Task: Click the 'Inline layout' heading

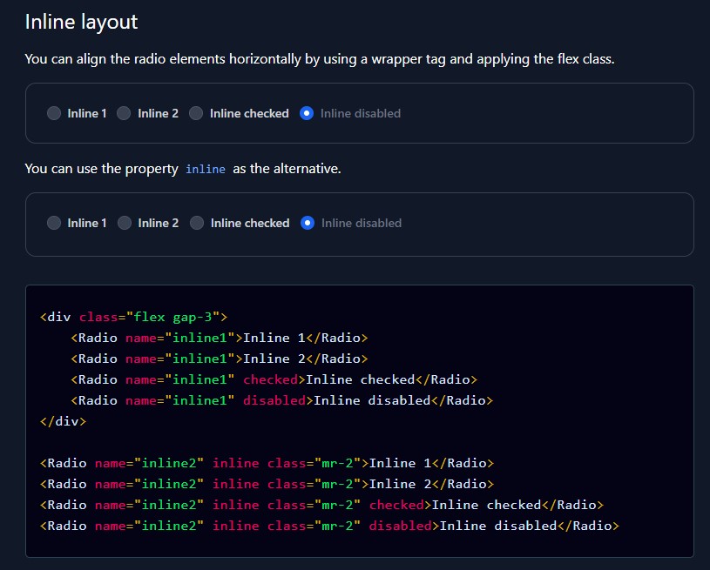Action: pos(82,22)
